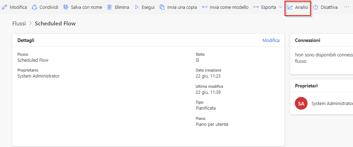353x147 pixels.
Task: Go back to Flussi breadcrumb
Action: tap(19, 24)
